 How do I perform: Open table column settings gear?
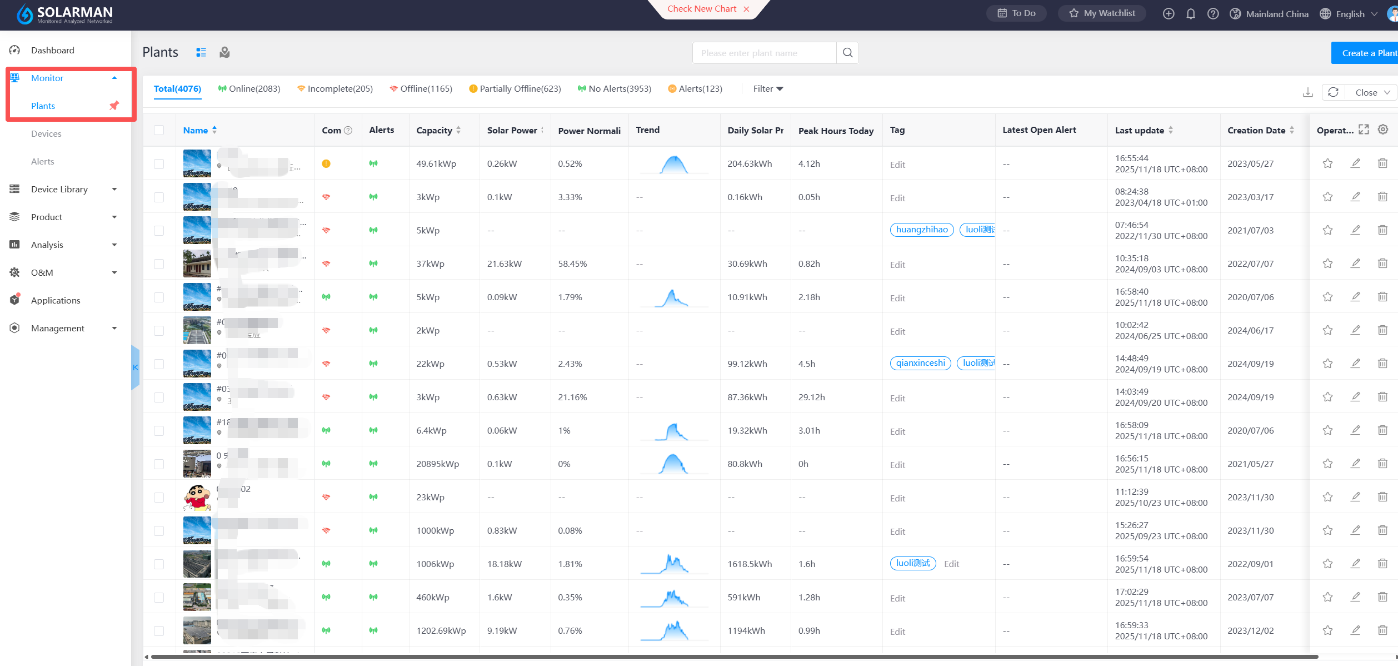pos(1383,130)
